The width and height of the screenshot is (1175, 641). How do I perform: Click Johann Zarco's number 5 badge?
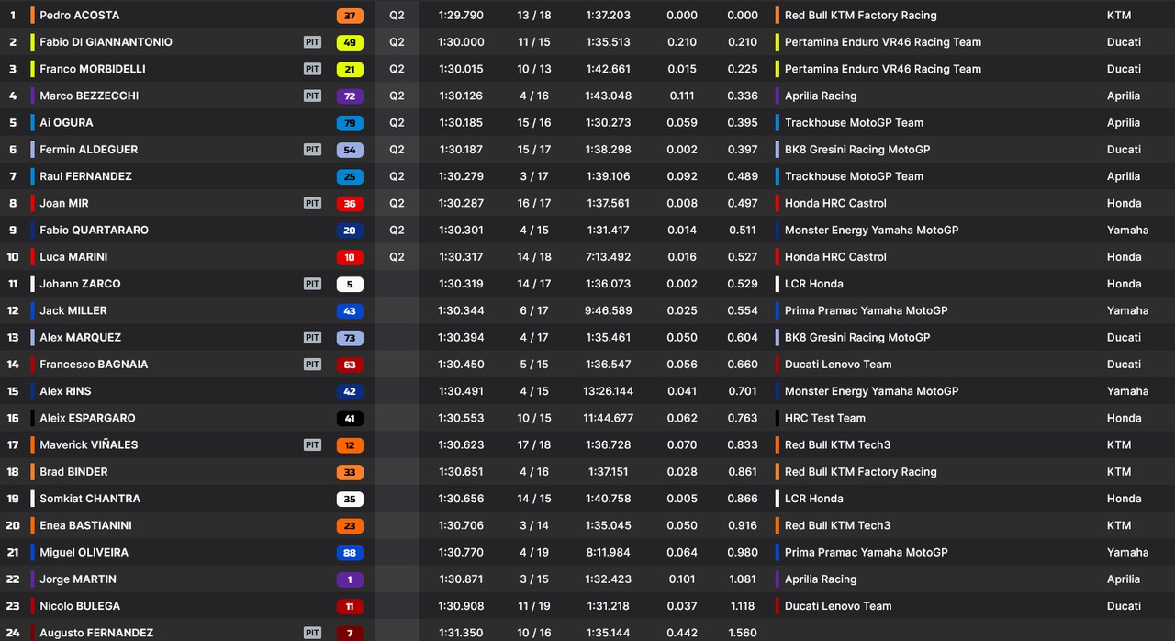tap(350, 284)
